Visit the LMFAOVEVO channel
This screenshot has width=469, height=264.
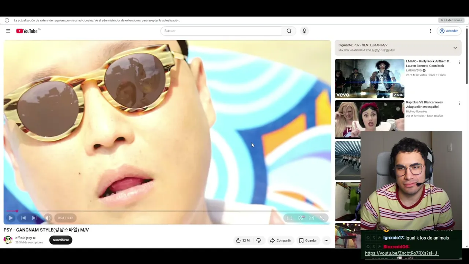pyautogui.click(x=414, y=70)
